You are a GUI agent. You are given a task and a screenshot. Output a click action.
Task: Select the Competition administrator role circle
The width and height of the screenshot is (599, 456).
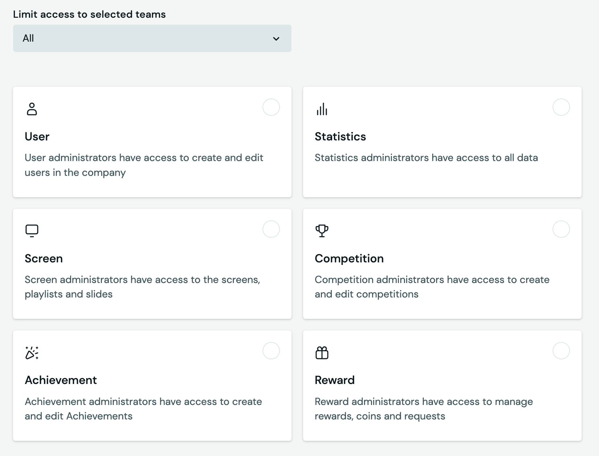pyautogui.click(x=561, y=229)
